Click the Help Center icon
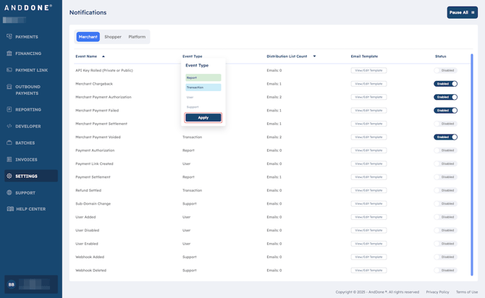This screenshot has width=485, height=298. [x=10, y=209]
